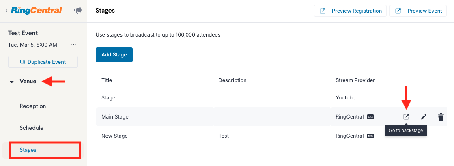Image resolution: width=454 pixels, height=166 pixels.
Task: Delete Main Stage using trash icon
Action: (441, 117)
